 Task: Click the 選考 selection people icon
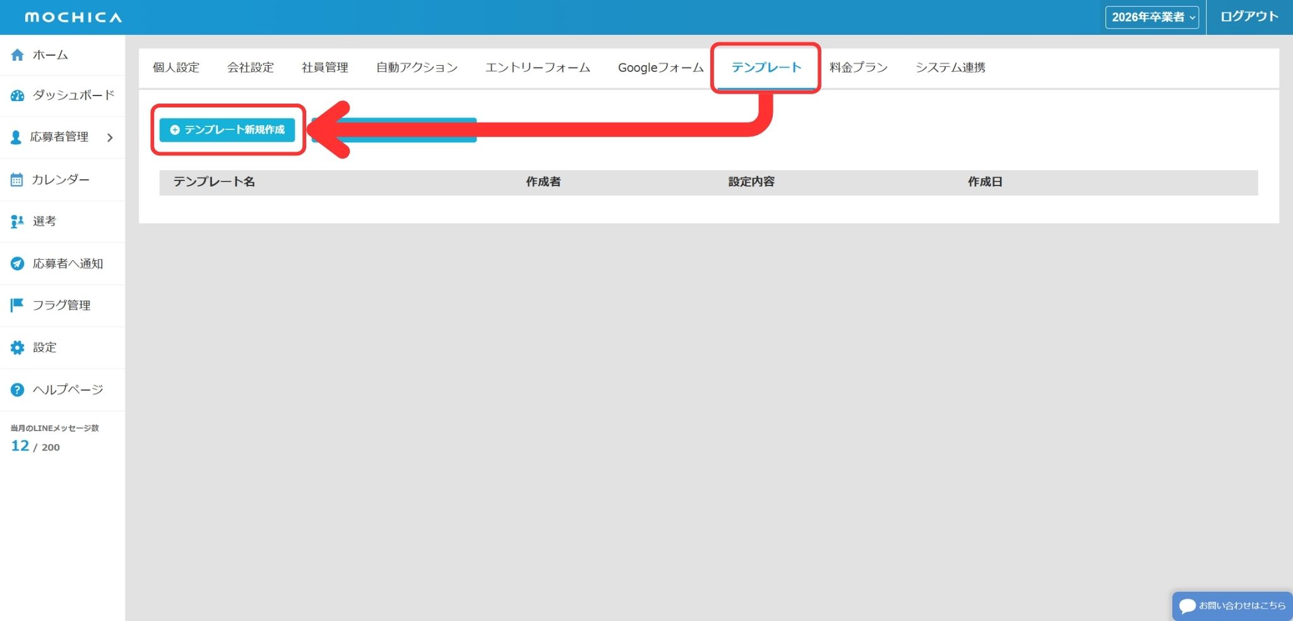[17, 222]
